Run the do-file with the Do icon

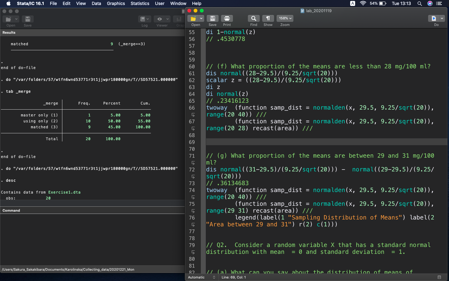[434, 18]
